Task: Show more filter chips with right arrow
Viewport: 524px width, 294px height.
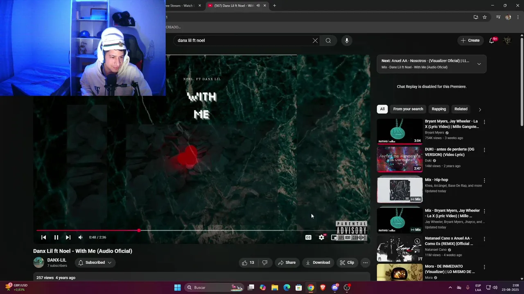Action: pyautogui.click(x=480, y=109)
